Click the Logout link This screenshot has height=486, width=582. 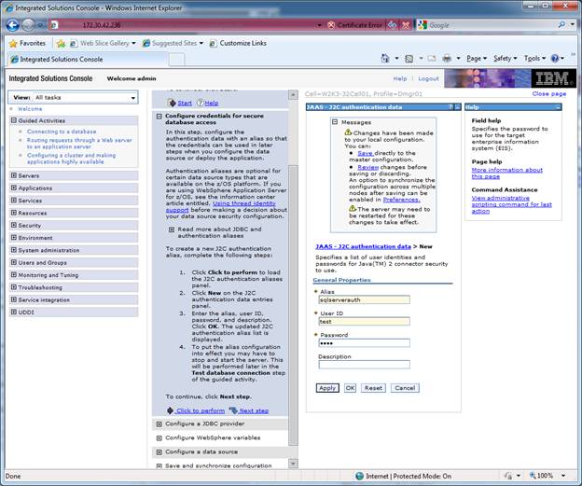tap(428, 79)
